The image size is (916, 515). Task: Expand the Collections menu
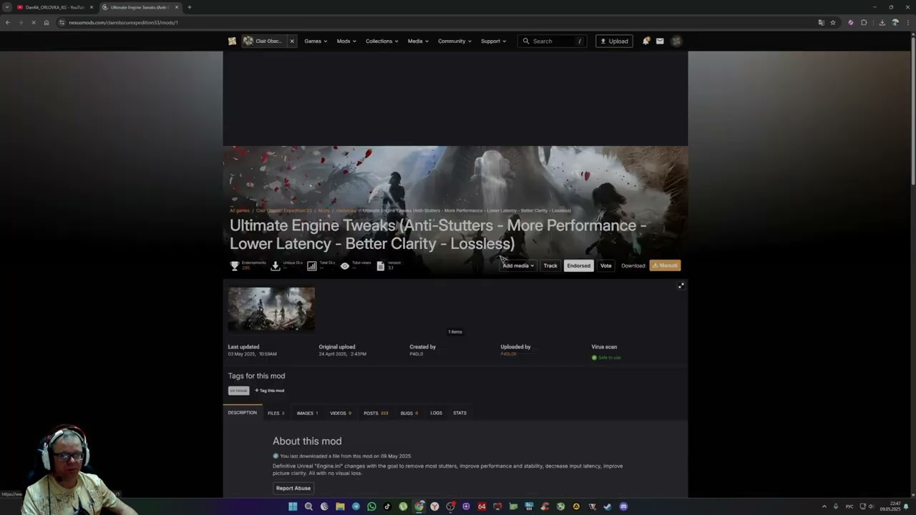point(382,41)
